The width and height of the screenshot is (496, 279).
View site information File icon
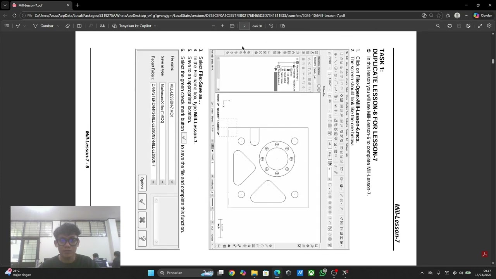point(27,15)
